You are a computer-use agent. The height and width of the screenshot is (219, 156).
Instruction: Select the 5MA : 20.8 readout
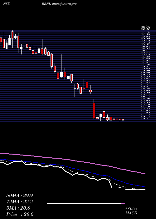[18, 208]
